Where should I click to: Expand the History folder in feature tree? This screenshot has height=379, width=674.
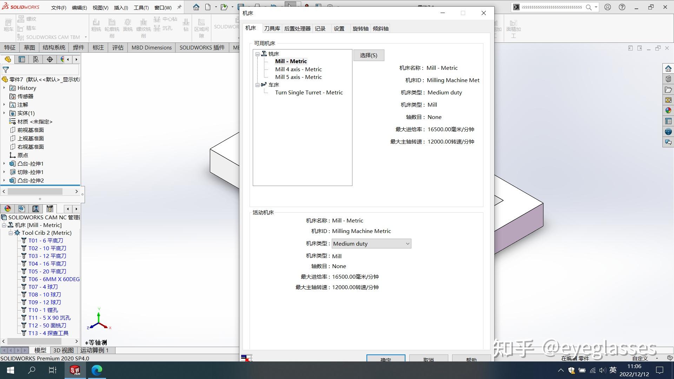[4, 88]
